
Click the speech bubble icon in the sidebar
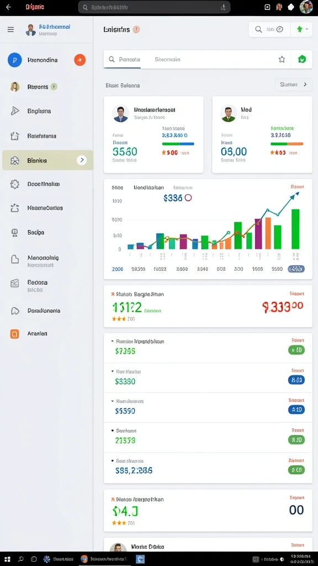tap(15, 311)
